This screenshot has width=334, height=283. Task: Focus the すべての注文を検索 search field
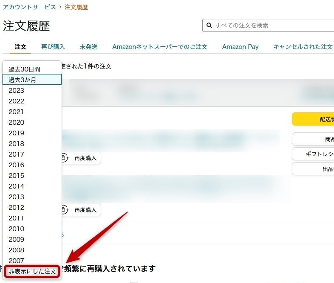[272, 26]
